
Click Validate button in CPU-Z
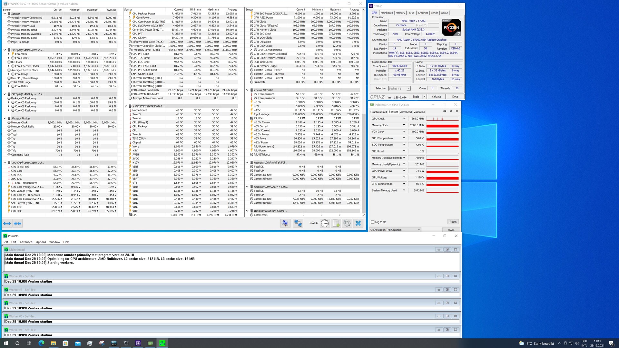[x=436, y=97]
